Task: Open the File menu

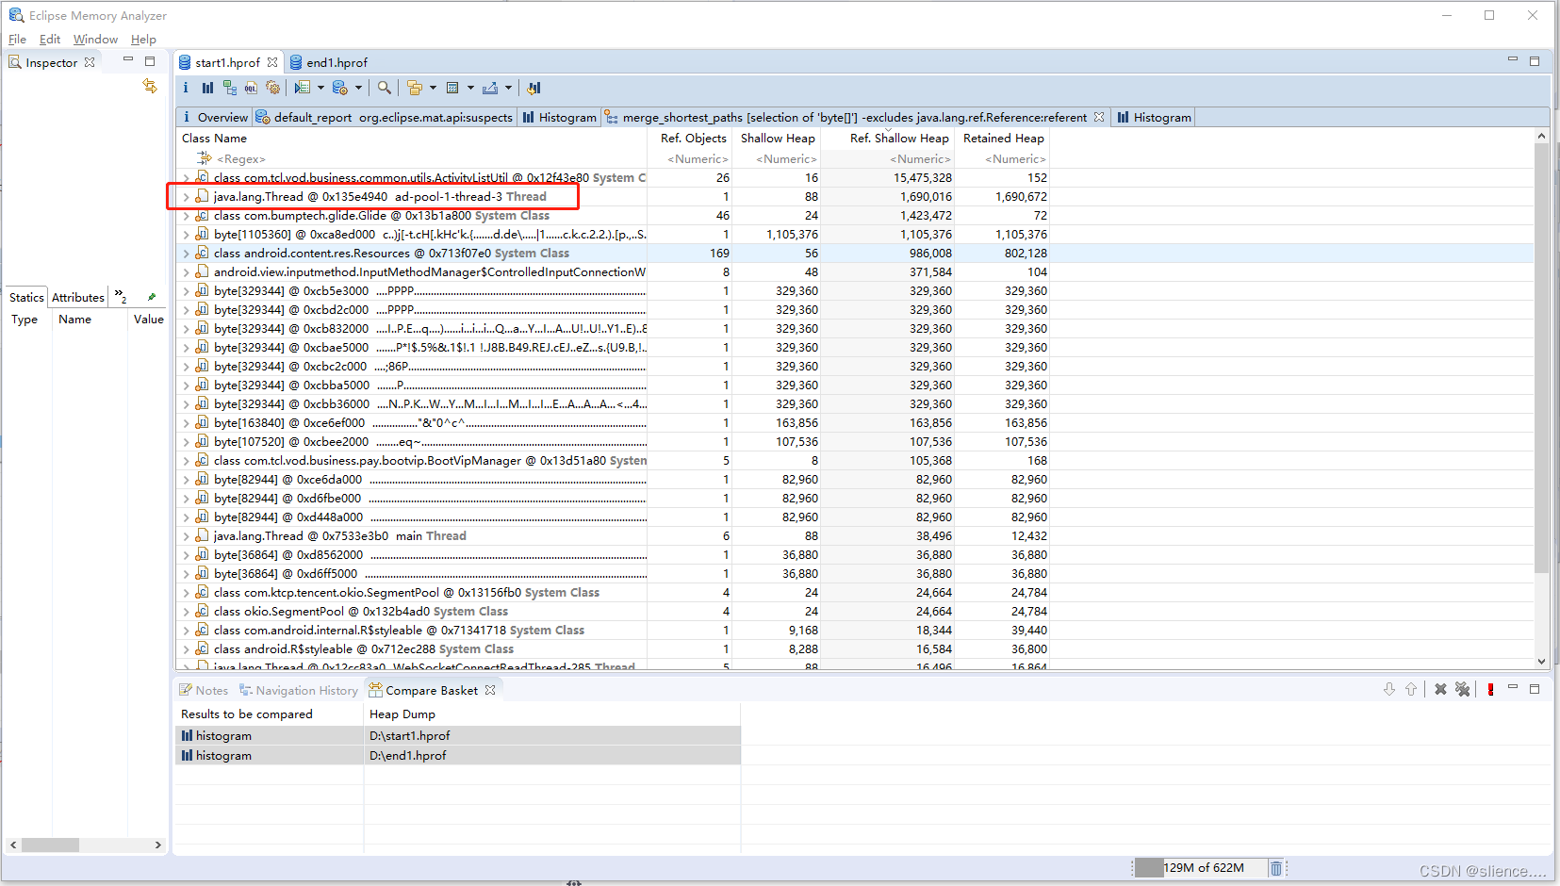Action: click(x=17, y=40)
